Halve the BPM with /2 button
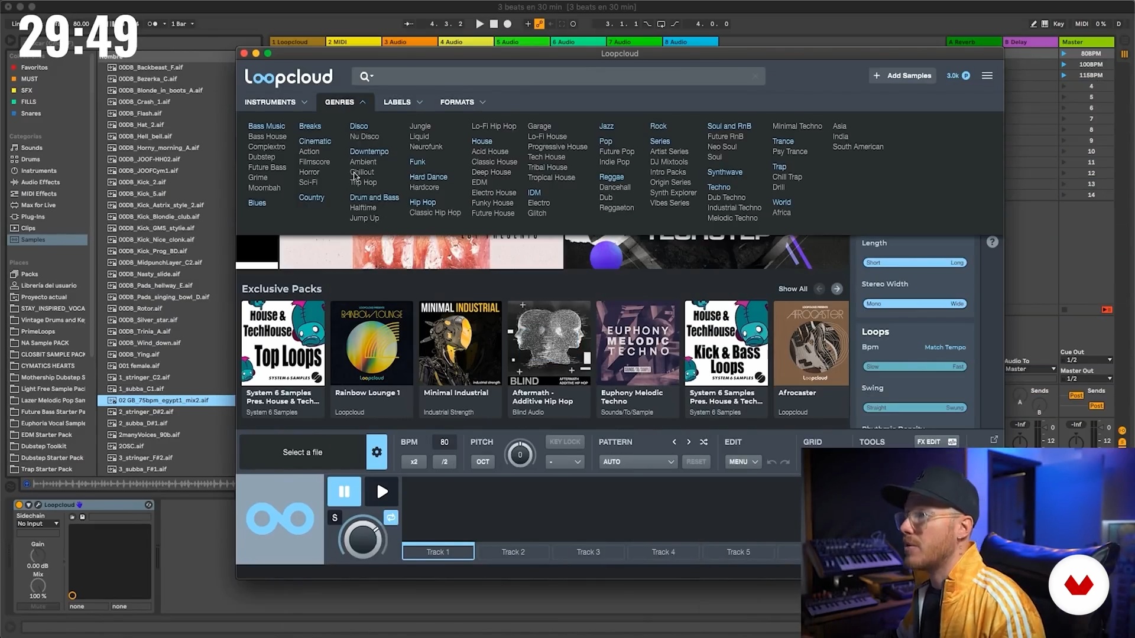Screen dimensions: 1135x638 point(445,462)
